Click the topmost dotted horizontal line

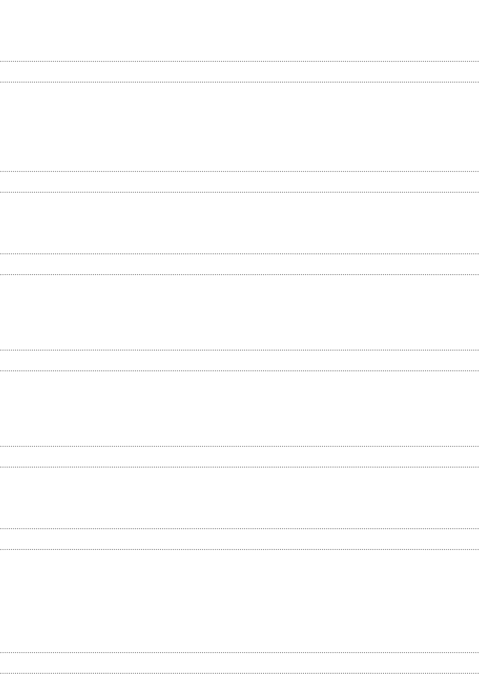(239, 61)
